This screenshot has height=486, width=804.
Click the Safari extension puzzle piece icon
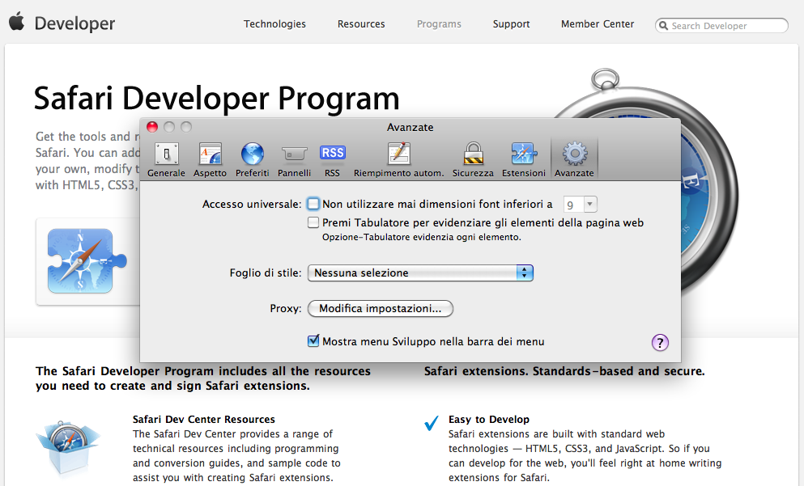[87, 261]
